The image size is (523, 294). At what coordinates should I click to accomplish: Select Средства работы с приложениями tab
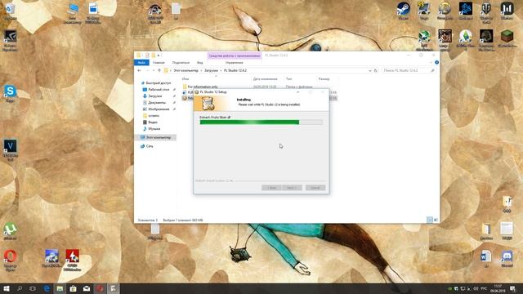[235, 56]
